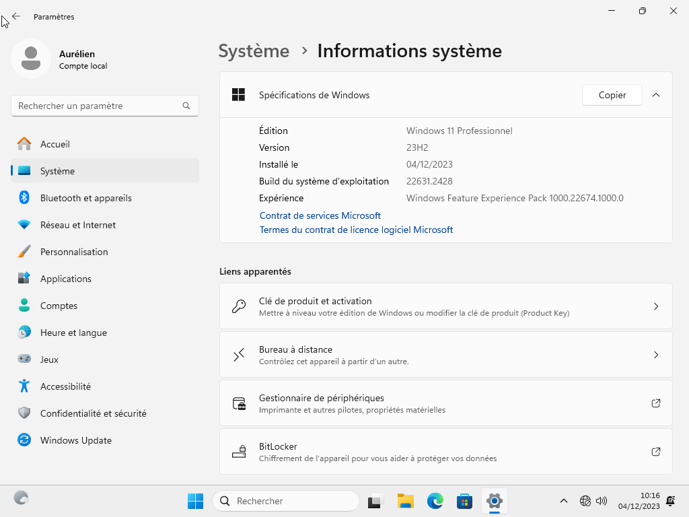Viewport: 689px width, 517px height.
Task: Open the Contrat de services Microsoft link
Action: click(x=320, y=215)
